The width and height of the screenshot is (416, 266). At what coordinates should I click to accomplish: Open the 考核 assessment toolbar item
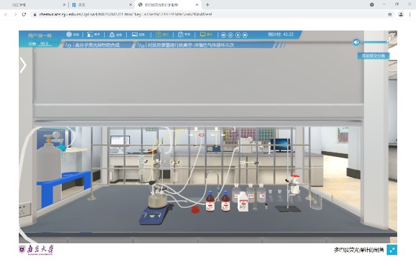coord(183,34)
